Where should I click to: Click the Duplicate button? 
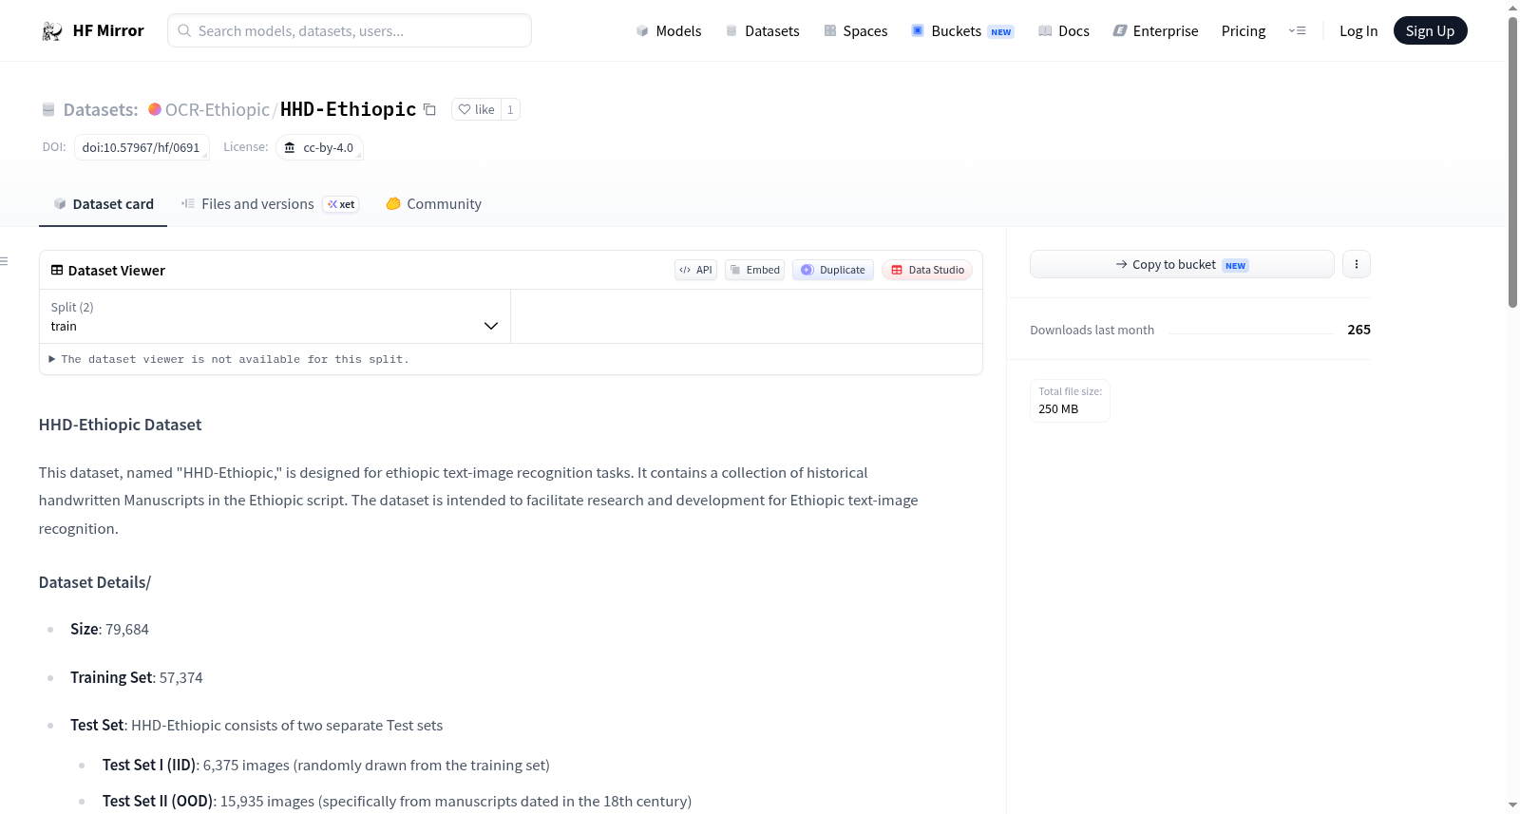pyautogui.click(x=833, y=270)
